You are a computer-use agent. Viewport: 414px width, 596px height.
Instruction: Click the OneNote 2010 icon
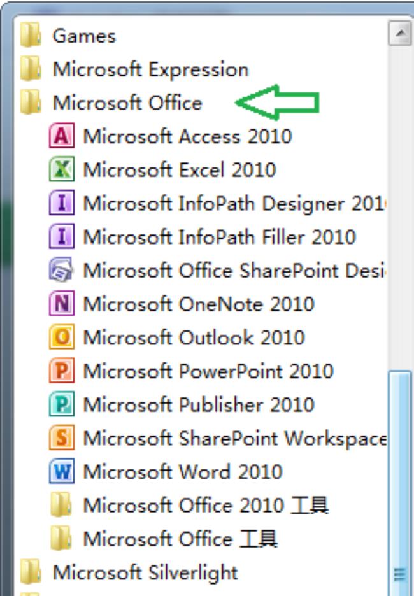click(61, 304)
